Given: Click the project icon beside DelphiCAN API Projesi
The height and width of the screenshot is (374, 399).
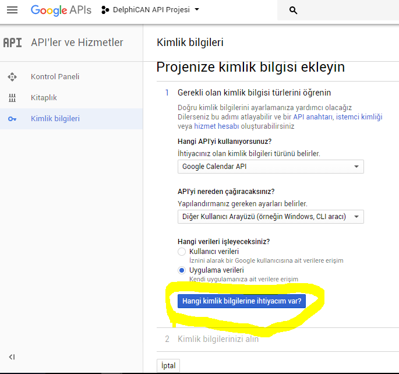Looking at the screenshot, I should [105, 10].
